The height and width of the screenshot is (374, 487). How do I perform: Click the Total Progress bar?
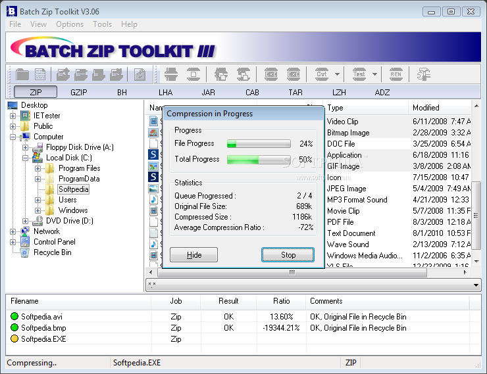point(259,160)
